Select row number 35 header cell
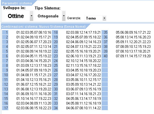This screenshot has height=114, width=154. pos(105,32)
